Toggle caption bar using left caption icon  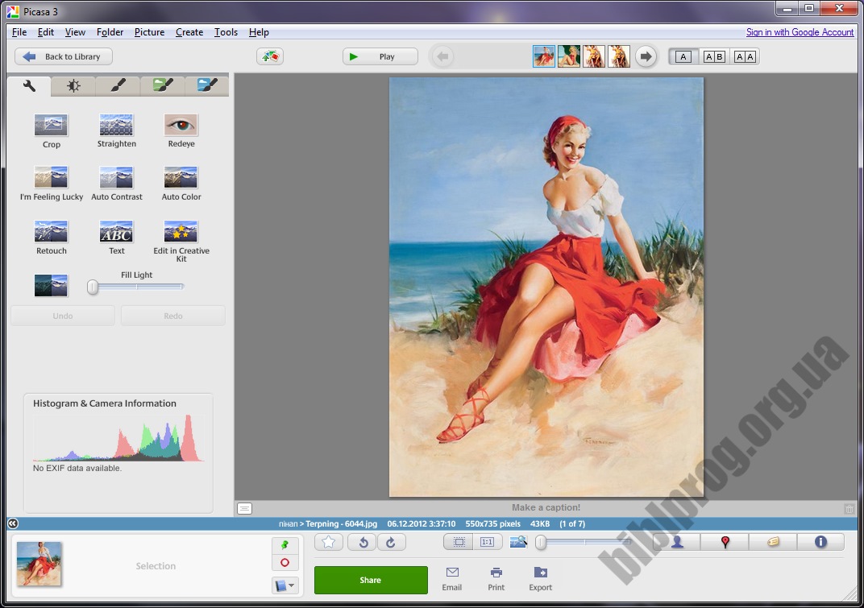244,508
